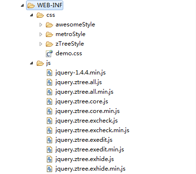Viewport: 196px width, 174px height.
Task: Click the zTreeStyle folder icon
Action: (49, 44)
